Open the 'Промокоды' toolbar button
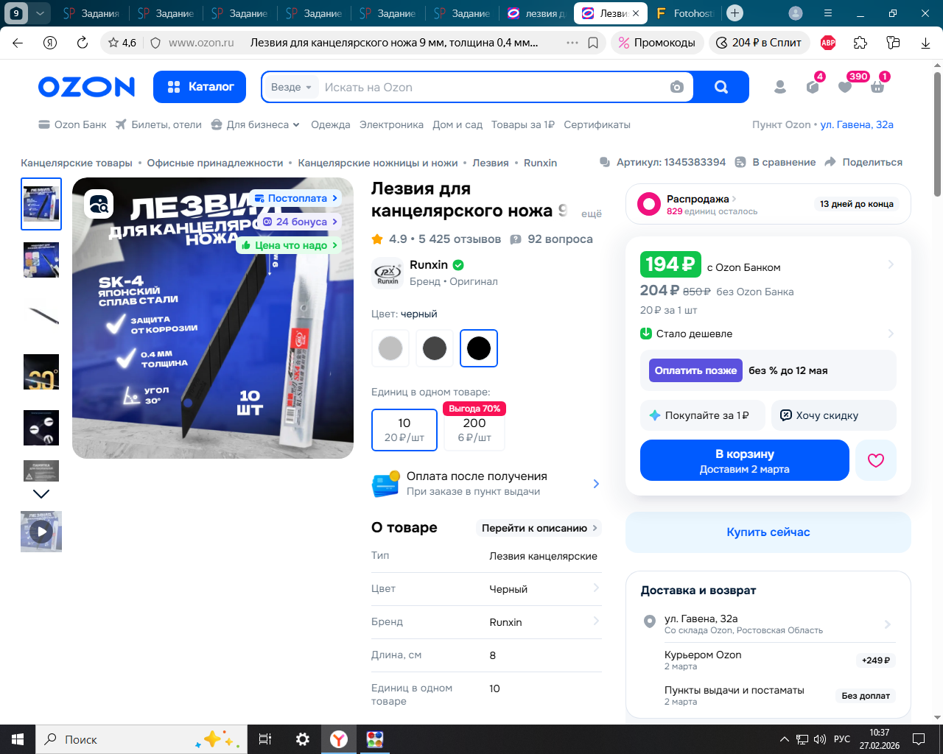Image resolution: width=943 pixels, height=754 pixels. [656, 43]
